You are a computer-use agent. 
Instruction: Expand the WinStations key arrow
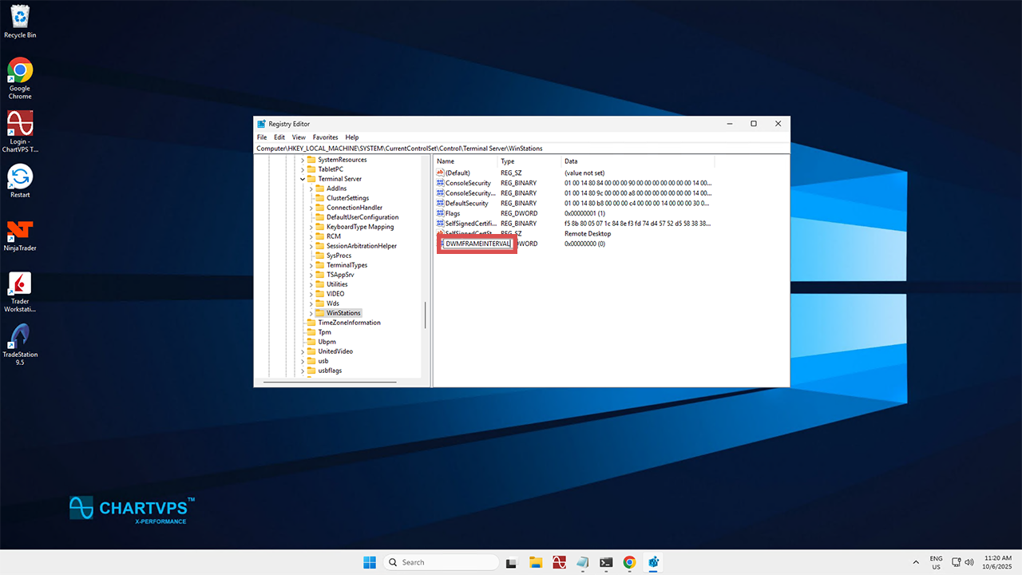click(311, 313)
